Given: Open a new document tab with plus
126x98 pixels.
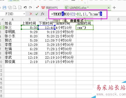Looking at the screenshot, I should [114, 8].
